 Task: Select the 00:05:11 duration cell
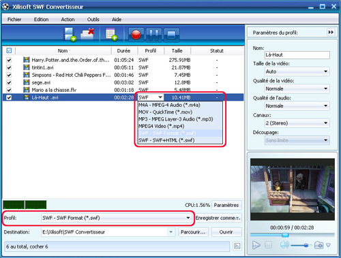click(124, 67)
